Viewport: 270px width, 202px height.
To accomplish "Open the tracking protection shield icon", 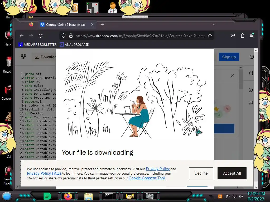I will pos(64,36).
